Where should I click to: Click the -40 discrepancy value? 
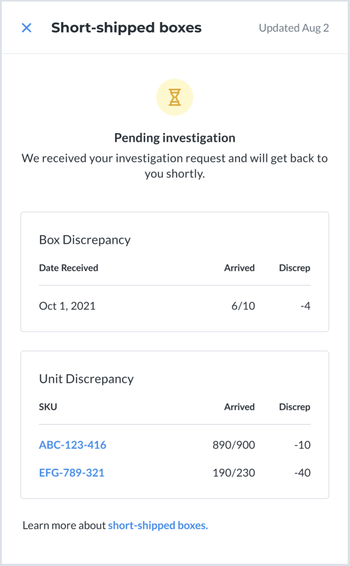coord(302,473)
